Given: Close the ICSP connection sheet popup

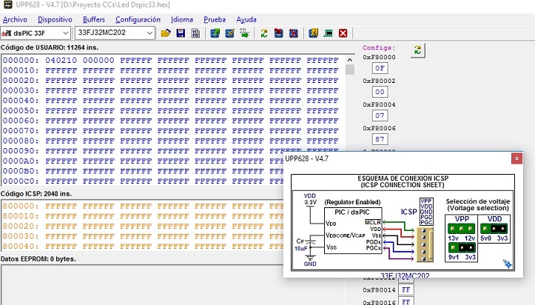Looking at the screenshot, I should [x=517, y=158].
